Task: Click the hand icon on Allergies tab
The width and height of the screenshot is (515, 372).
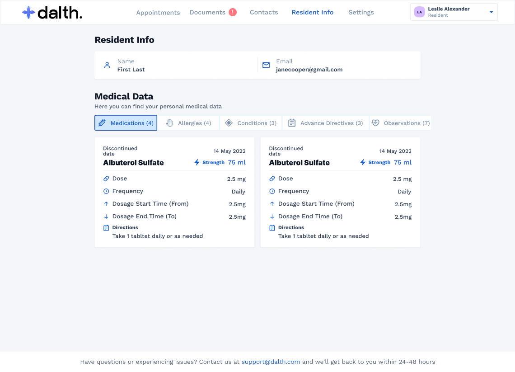Action: point(169,123)
